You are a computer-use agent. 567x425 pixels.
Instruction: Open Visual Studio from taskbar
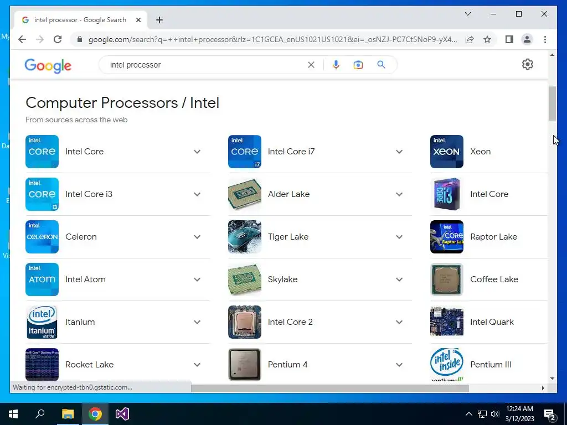coord(122,414)
